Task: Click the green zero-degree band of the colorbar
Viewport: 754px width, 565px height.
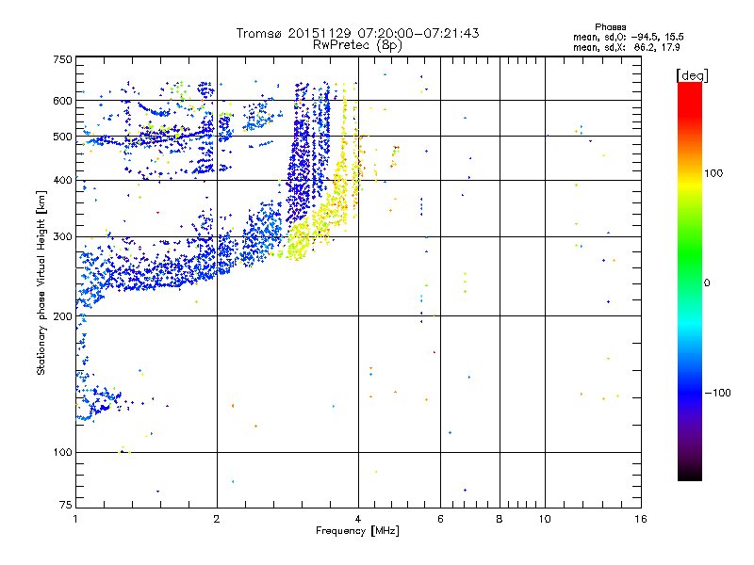Action: 690,282
